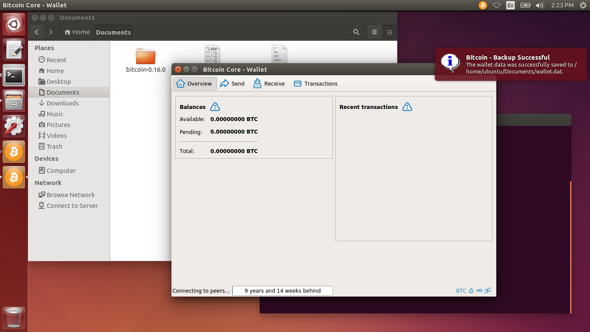
Task: Open the launcher's Trash bin icon
Action: [14, 319]
